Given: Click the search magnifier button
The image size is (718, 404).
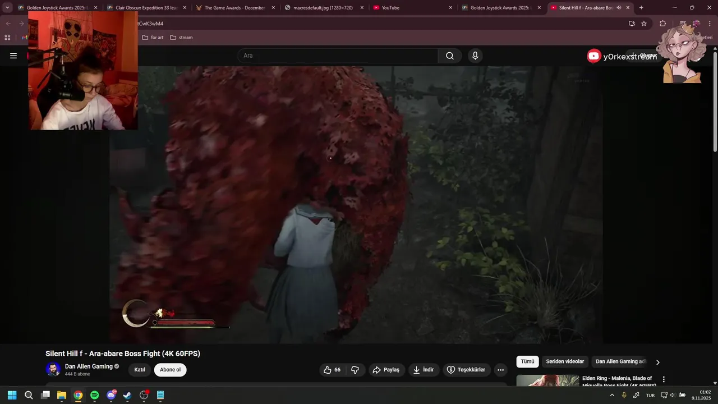Looking at the screenshot, I should click(x=450, y=56).
